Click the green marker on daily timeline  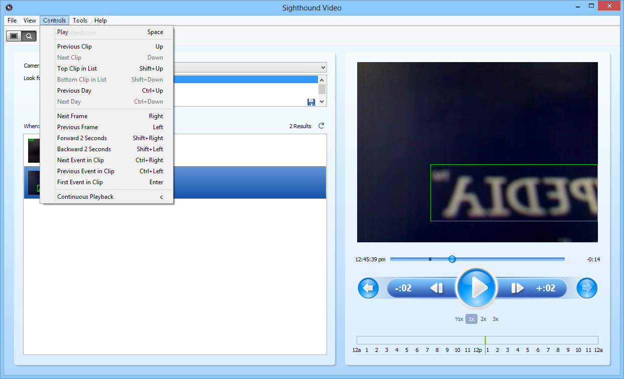click(x=485, y=340)
